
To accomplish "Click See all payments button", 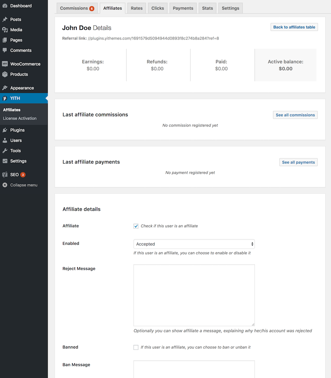I will click(x=298, y=162).
